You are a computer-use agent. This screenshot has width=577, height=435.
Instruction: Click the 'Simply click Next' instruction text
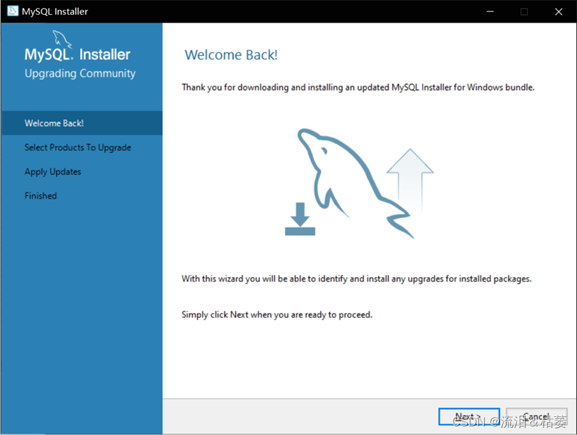click(277, 315)
